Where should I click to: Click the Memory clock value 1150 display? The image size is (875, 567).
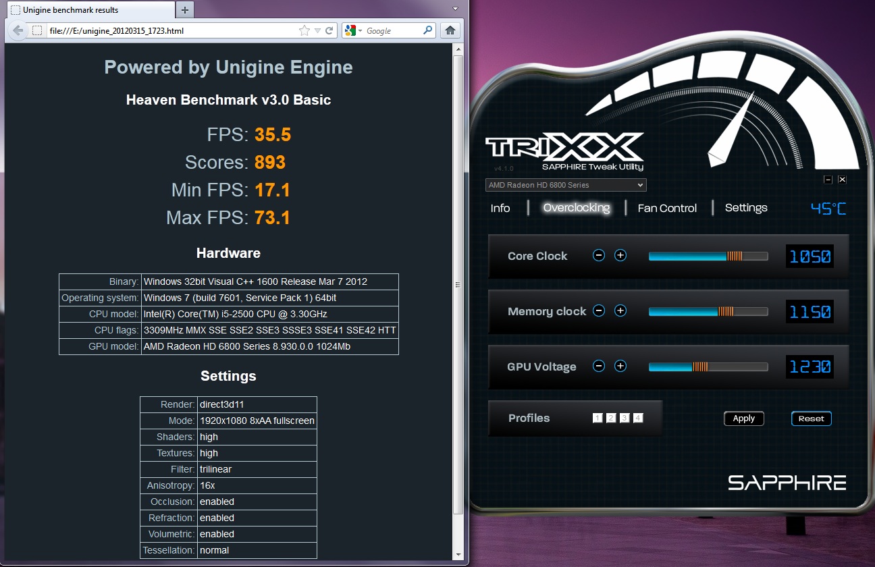tap(810, 311)
